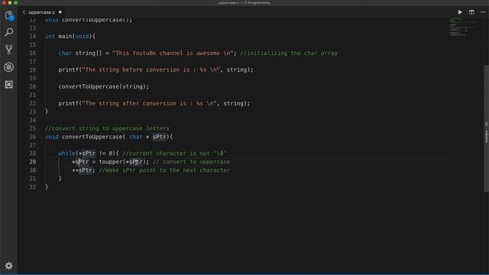Click line number 14 in gutter

pyautogui.click(x=32, y=36)
